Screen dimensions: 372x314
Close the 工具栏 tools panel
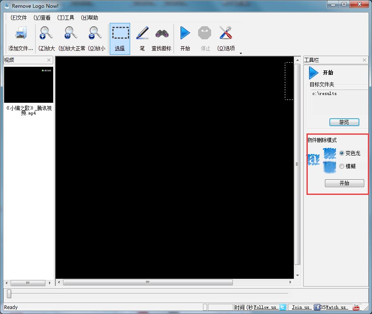[364, 60]
